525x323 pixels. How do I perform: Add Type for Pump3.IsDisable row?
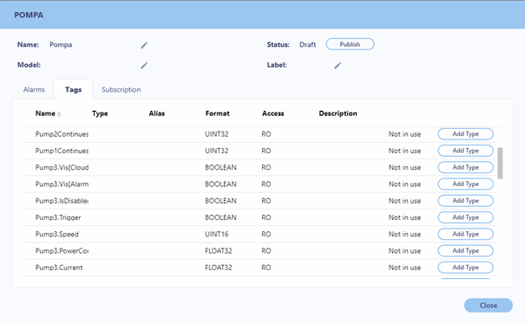click(x=465, y=201)
